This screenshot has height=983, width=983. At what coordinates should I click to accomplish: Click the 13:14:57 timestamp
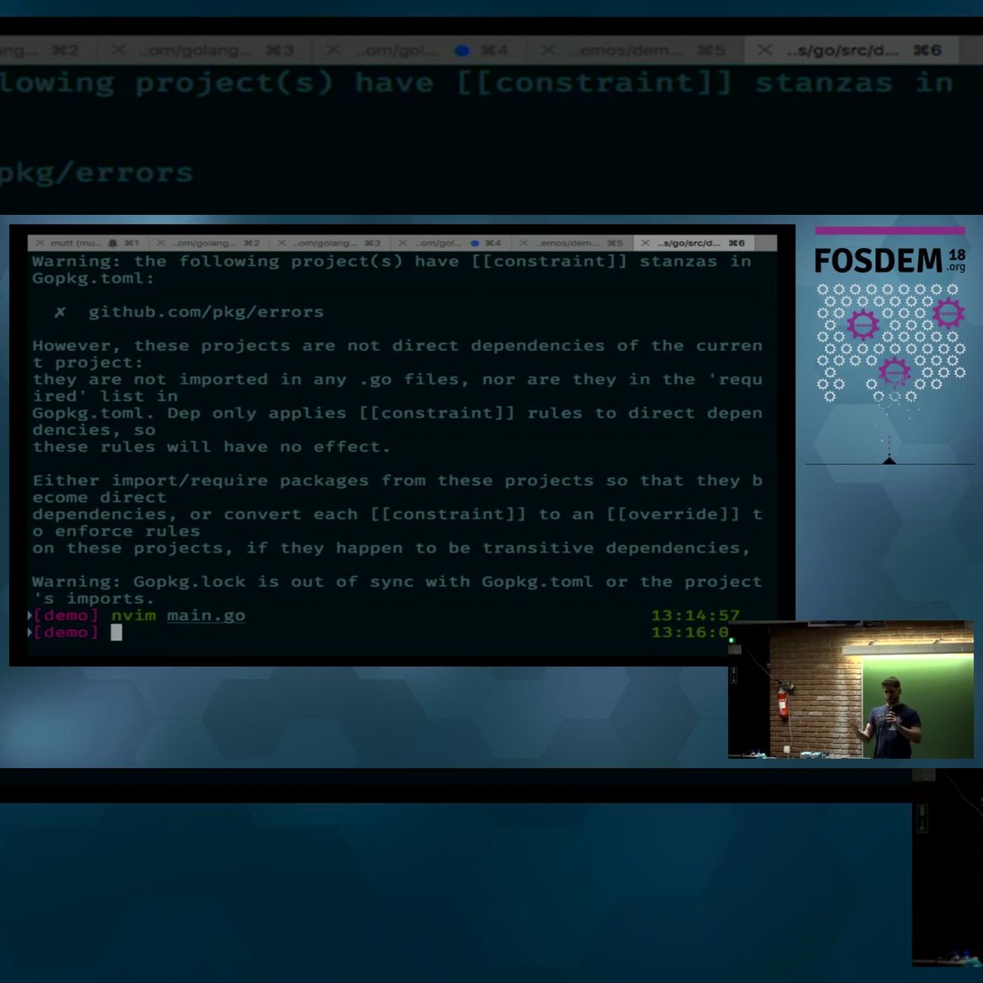695,616
